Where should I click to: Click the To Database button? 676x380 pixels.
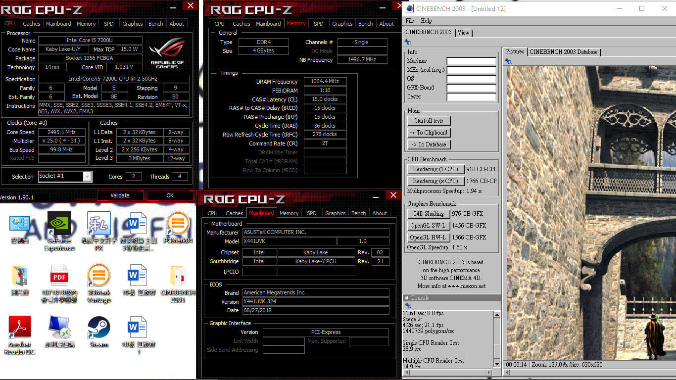[429, 144]
